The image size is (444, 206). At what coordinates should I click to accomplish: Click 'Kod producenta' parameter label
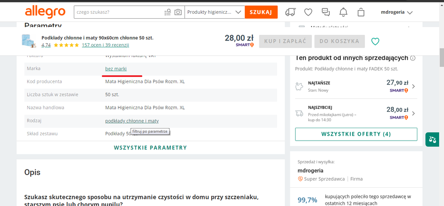(44, 81)
